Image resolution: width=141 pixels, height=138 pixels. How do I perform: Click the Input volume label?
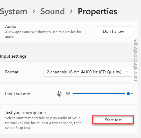point(18,94)
